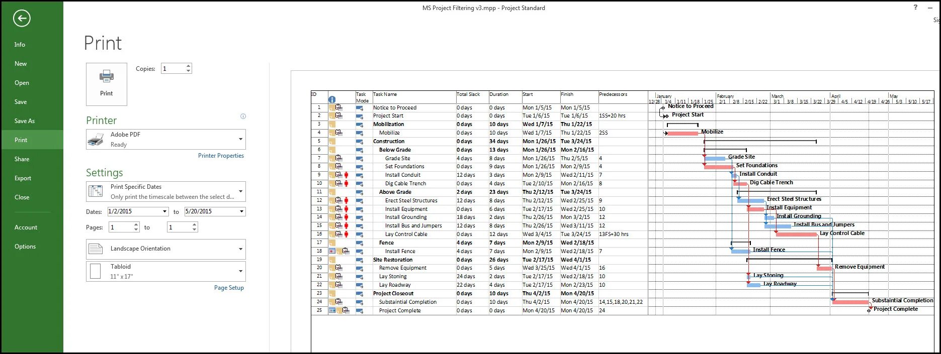Open the Landscape Orientation dropdown

point(240,249)
